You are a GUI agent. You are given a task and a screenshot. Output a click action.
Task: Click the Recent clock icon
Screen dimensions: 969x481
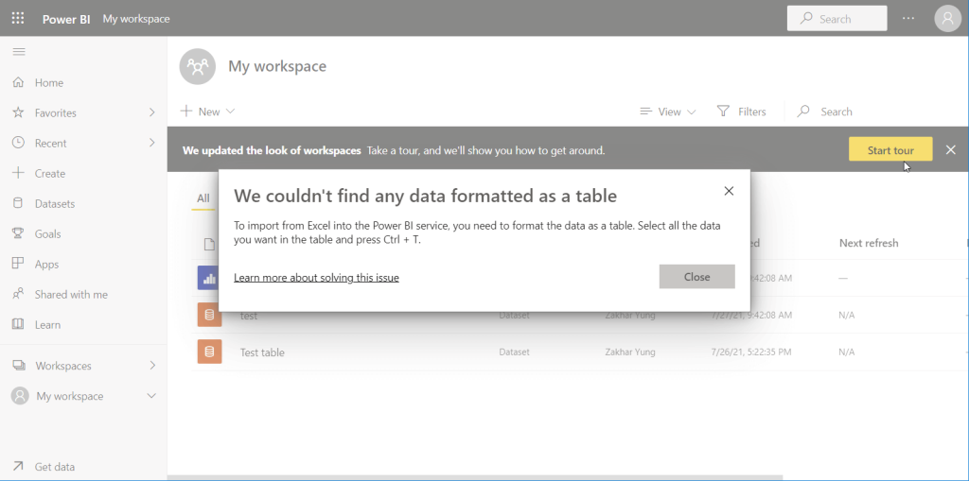point(19,143)
